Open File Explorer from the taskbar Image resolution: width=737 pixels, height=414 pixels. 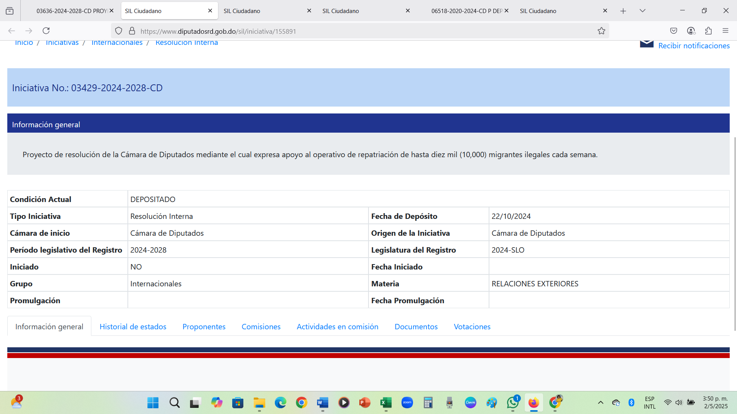click(x=259, y=402)
